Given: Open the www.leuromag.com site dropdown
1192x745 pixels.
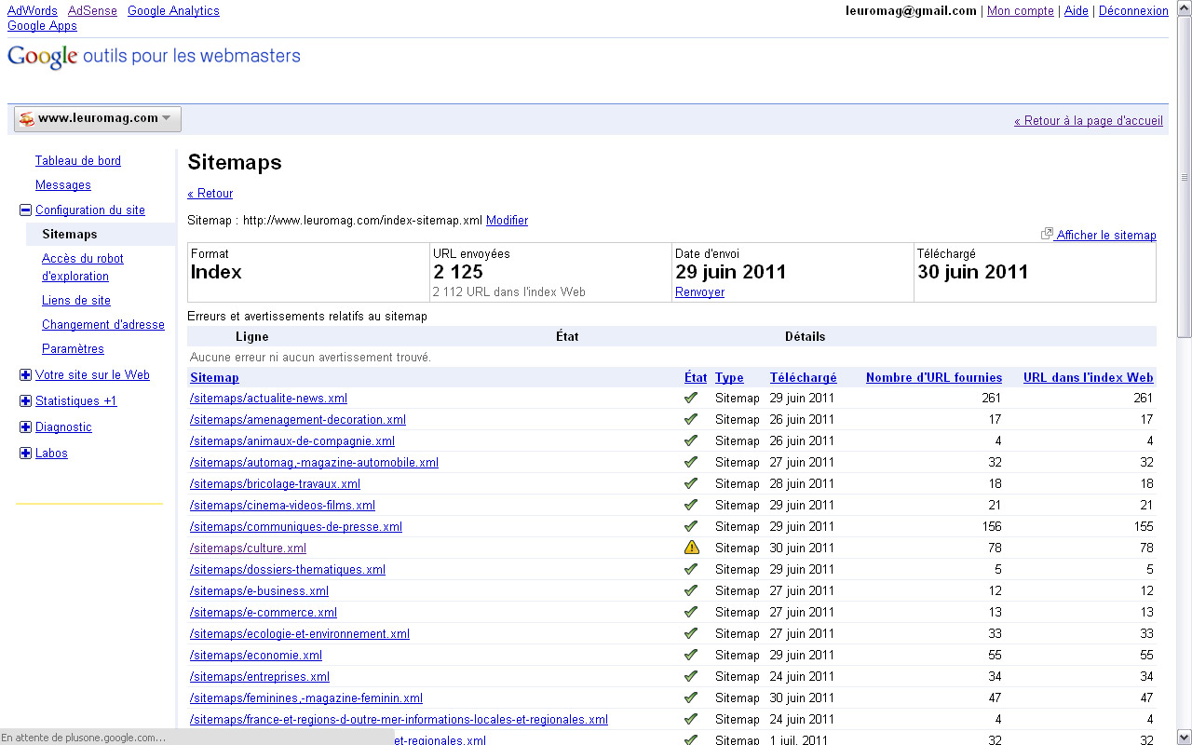Looking at the screenshot, I should click(98, 119).
